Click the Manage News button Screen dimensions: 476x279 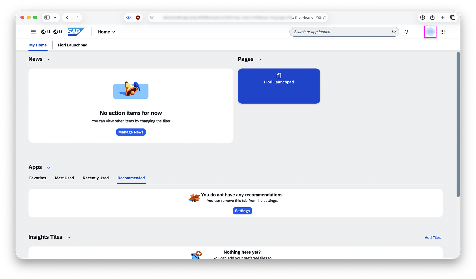pyautogui.click(x=131, y=132)
